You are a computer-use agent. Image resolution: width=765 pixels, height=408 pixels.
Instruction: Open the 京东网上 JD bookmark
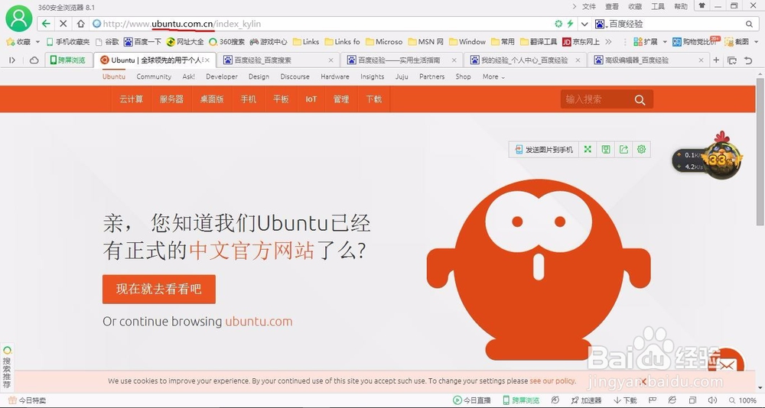click(581, 42)
